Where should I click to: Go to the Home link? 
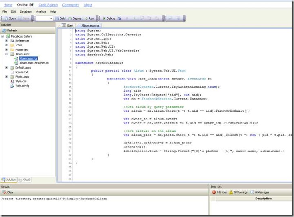coord(8,5)
